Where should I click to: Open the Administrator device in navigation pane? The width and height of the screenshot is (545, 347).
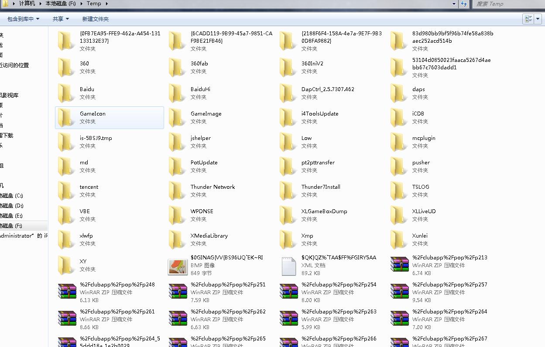click(24, 236)
